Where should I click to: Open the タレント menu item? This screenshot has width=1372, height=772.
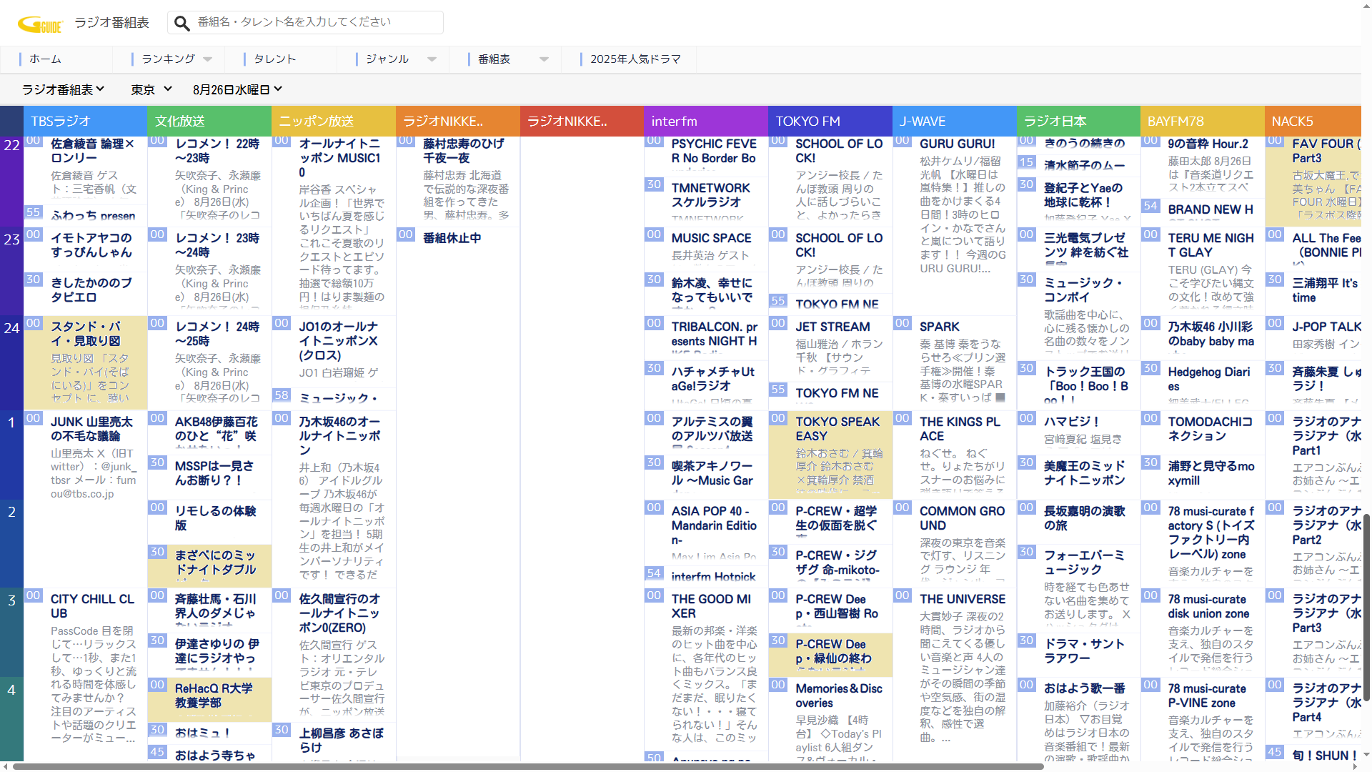click(275, 59)
